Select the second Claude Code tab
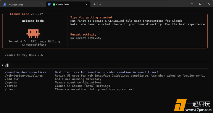The image size is (213, 113). click(x=68, y=5)
